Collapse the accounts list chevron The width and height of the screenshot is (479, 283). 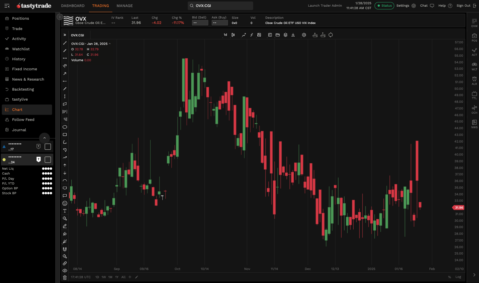(45, 138)
